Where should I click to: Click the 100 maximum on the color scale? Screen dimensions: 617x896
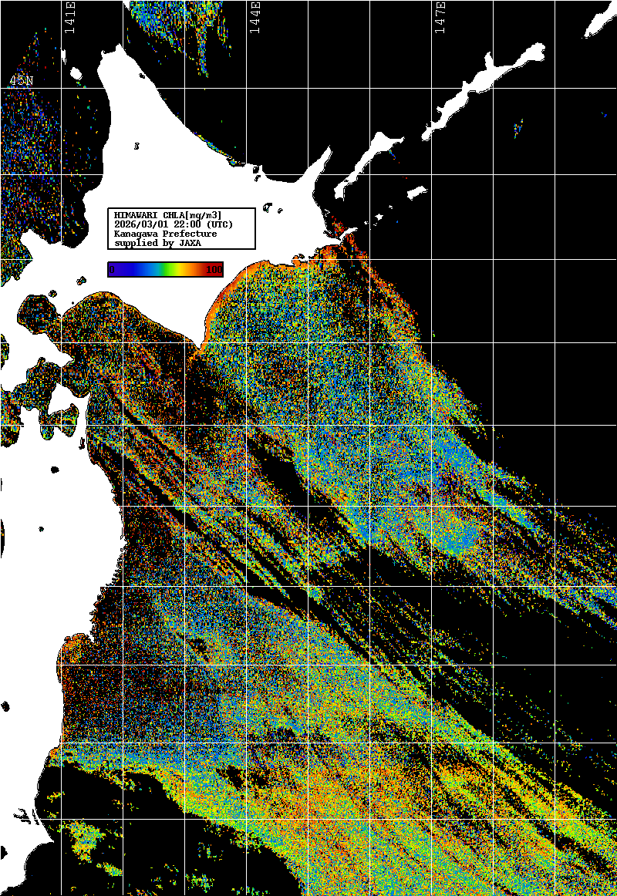tap(214, 269)
